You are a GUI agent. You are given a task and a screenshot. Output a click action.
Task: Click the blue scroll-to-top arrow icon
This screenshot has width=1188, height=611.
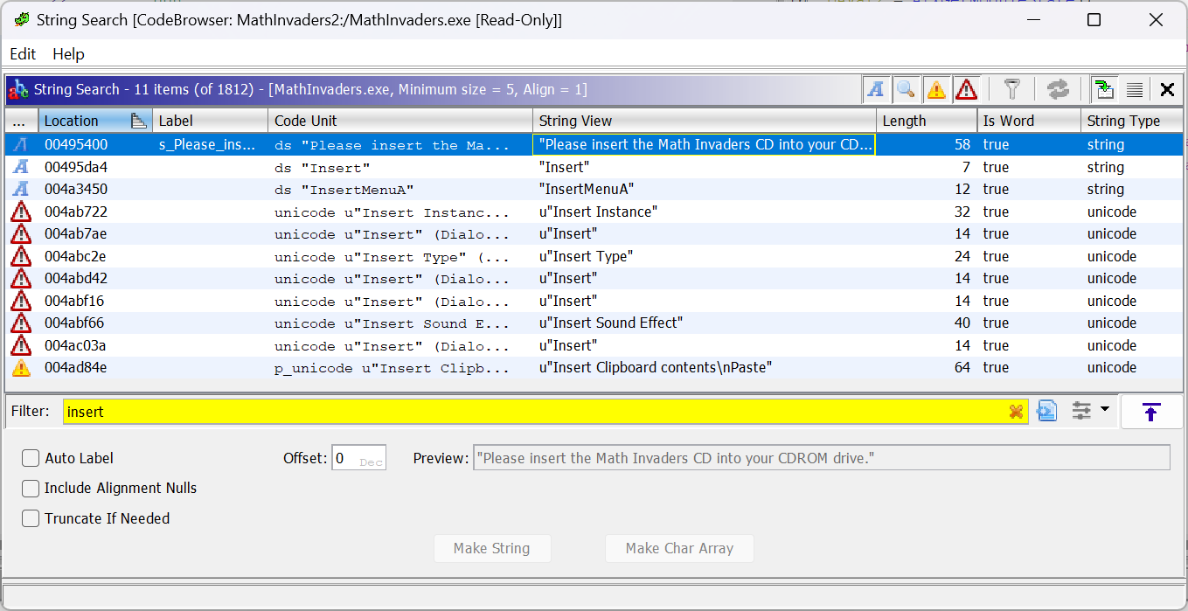[1150, 411]
